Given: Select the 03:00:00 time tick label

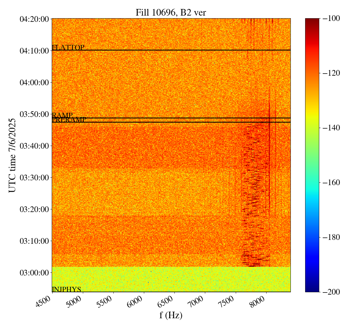Looking at the screenshot, I should coord(34,272).
